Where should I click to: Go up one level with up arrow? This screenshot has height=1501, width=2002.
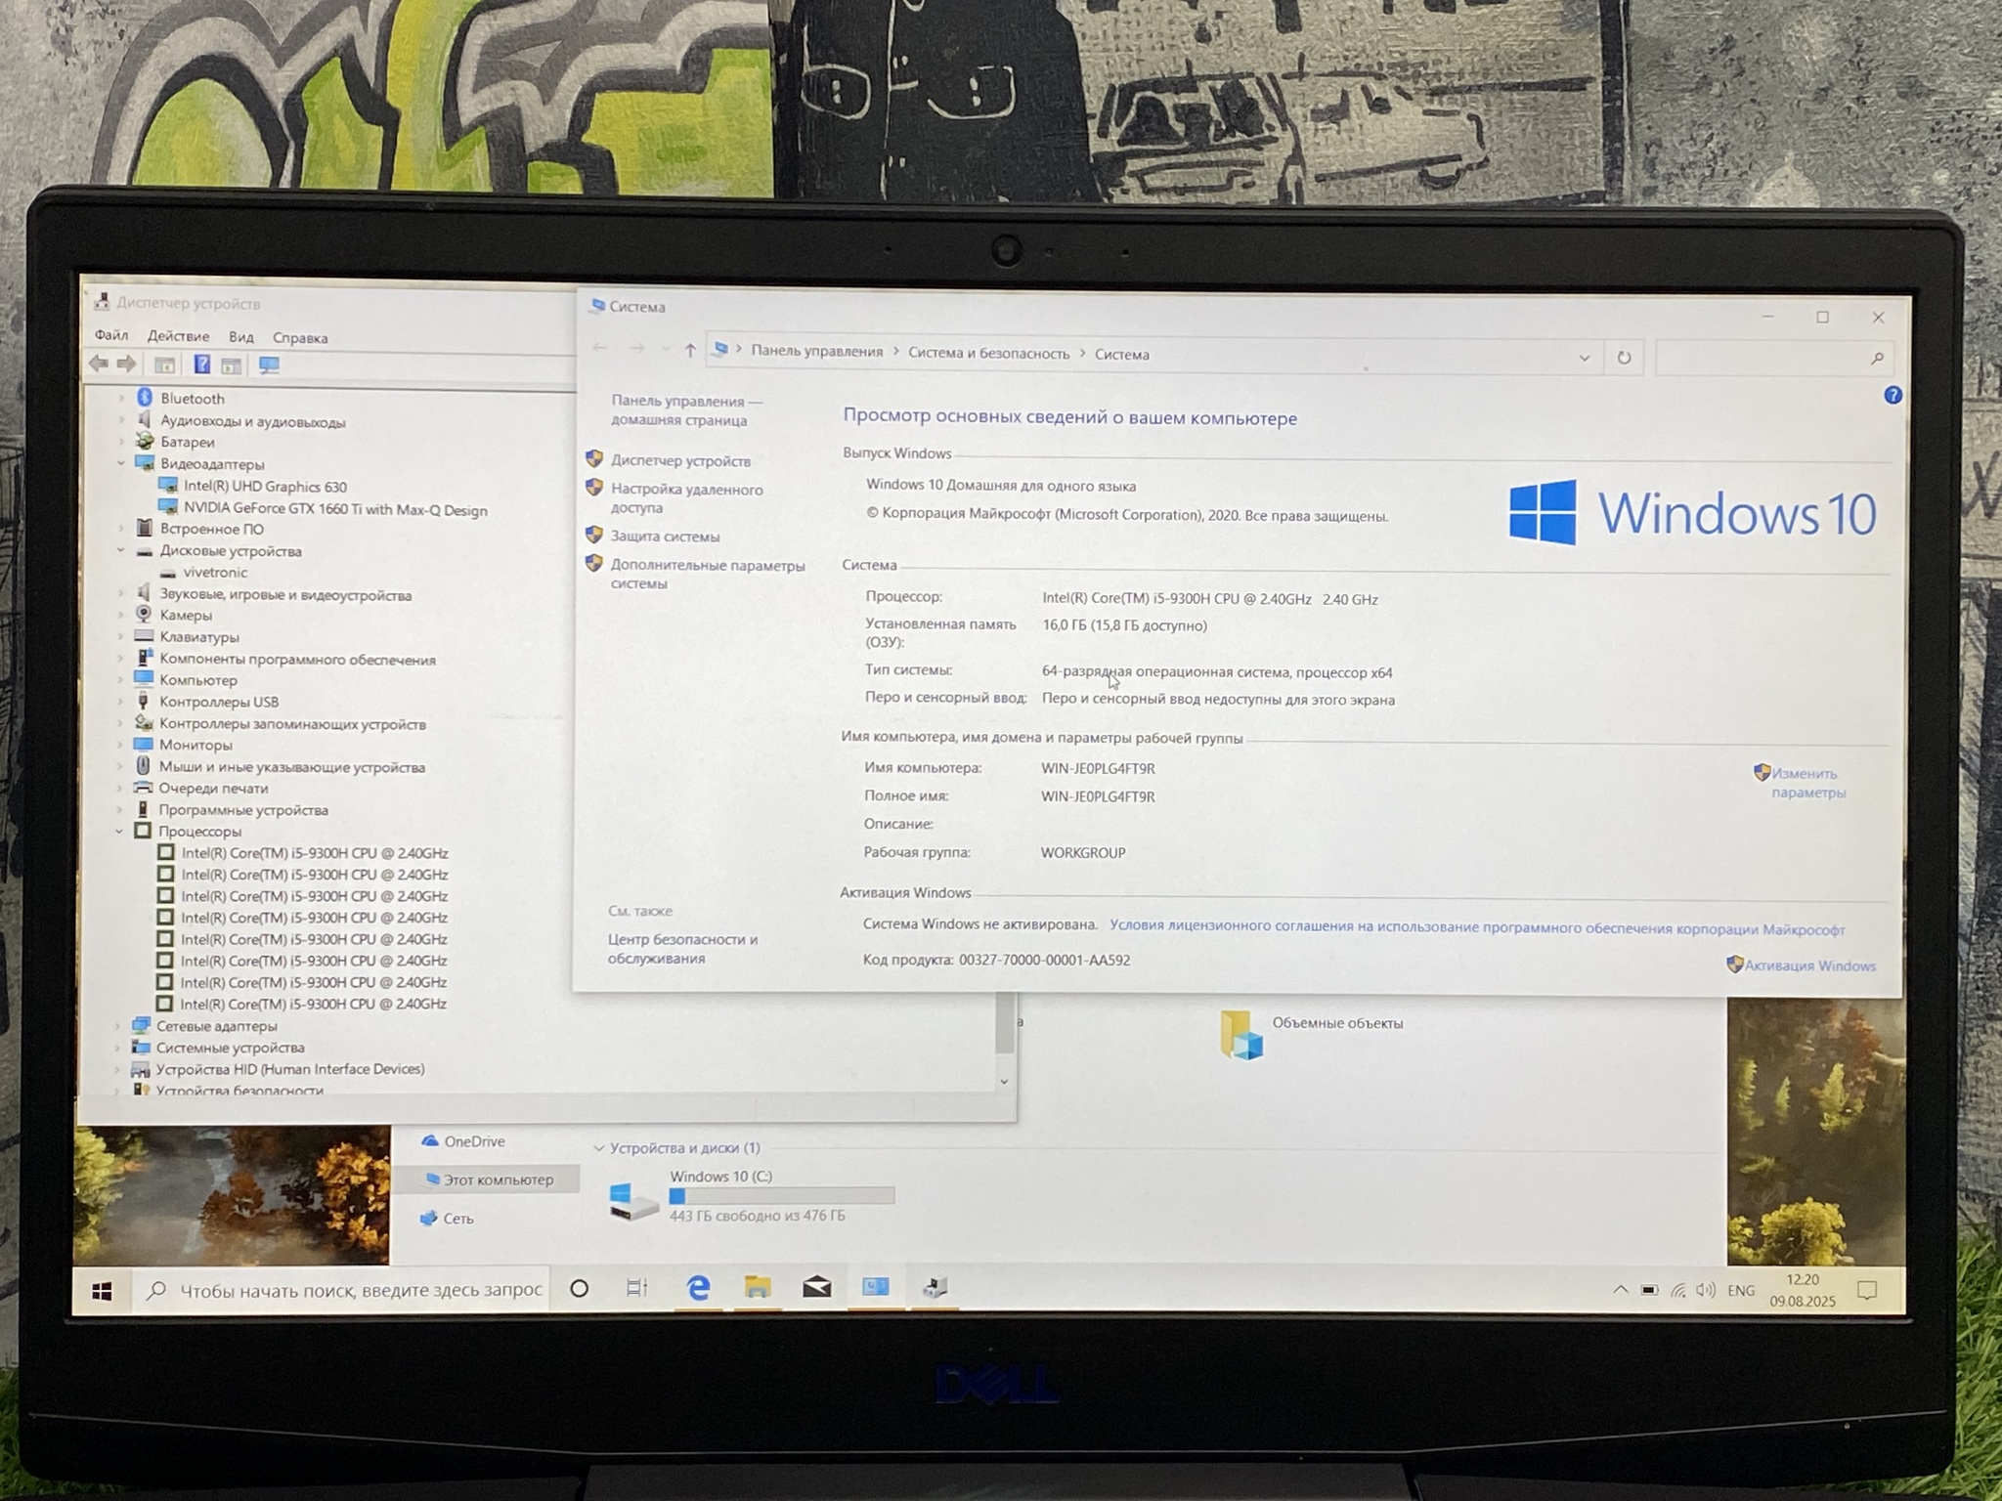pyautogui.click(x=690, y=350)
